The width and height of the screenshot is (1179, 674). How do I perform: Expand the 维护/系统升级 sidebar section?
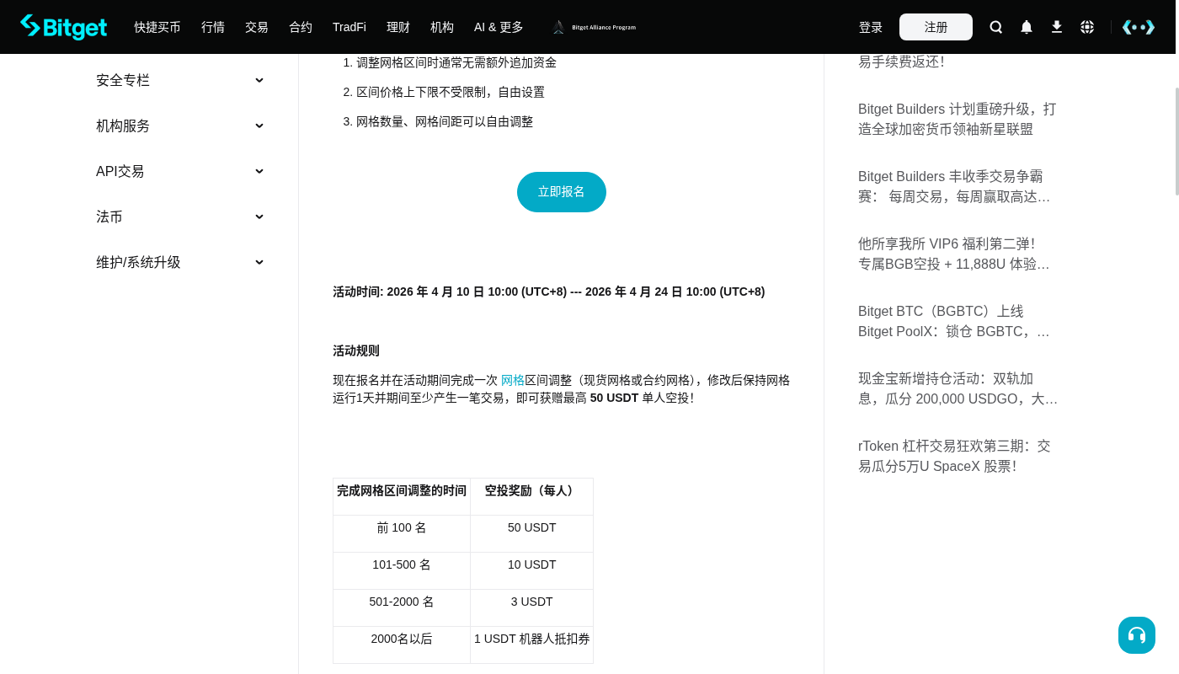pyautogui.click(x=259, y=262)
